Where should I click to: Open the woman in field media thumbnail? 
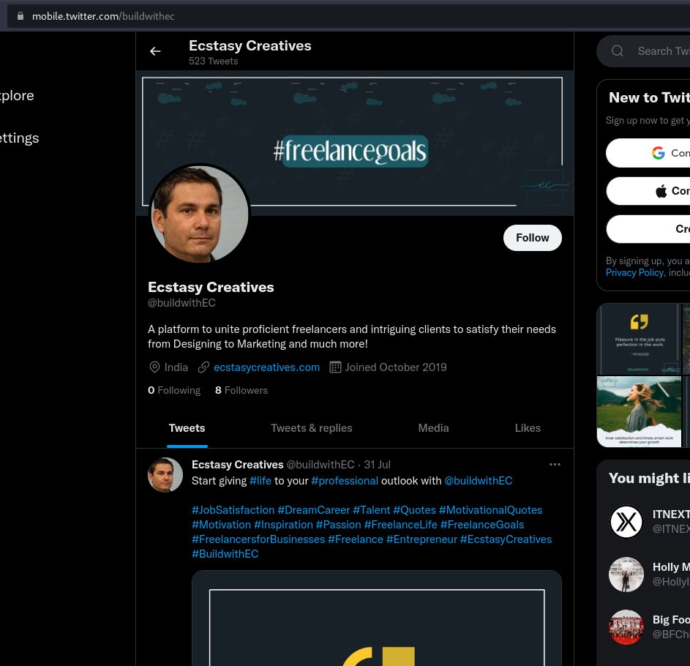(639, 411)
